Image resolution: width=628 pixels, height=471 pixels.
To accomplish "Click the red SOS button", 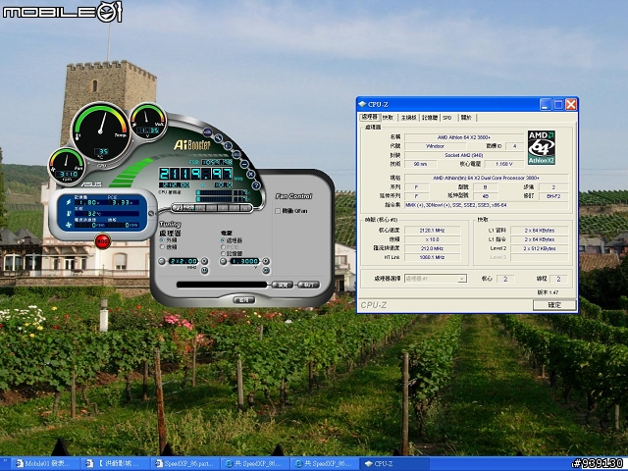I will click(102, 241).
